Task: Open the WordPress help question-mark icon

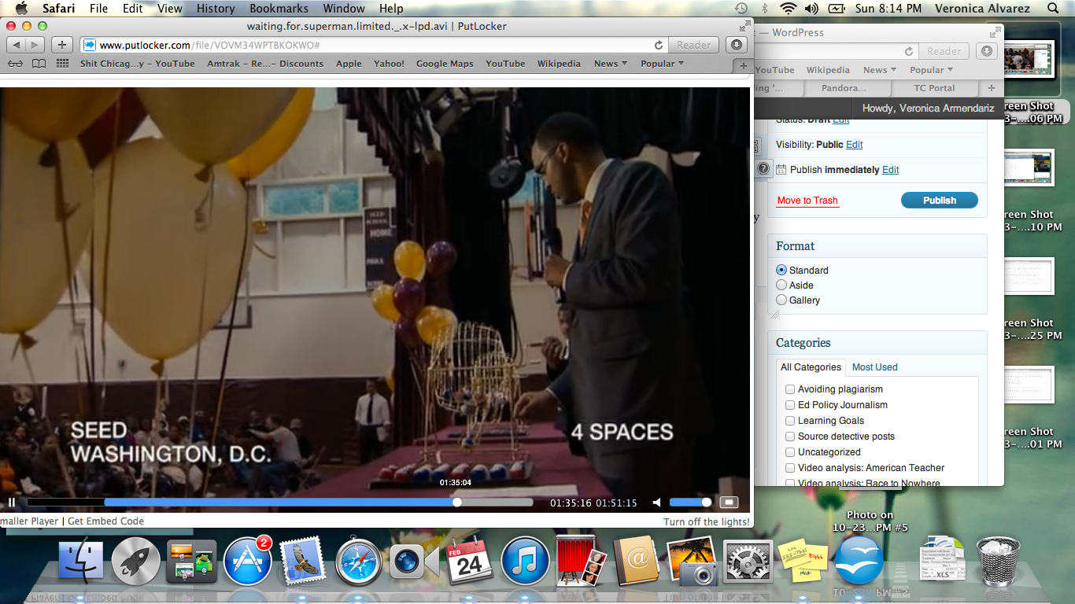Action: (x=763, y=168)
